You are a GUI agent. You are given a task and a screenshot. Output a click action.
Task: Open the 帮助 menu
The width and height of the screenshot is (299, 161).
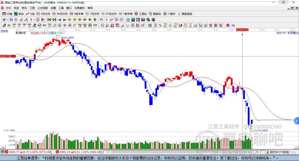90,8
